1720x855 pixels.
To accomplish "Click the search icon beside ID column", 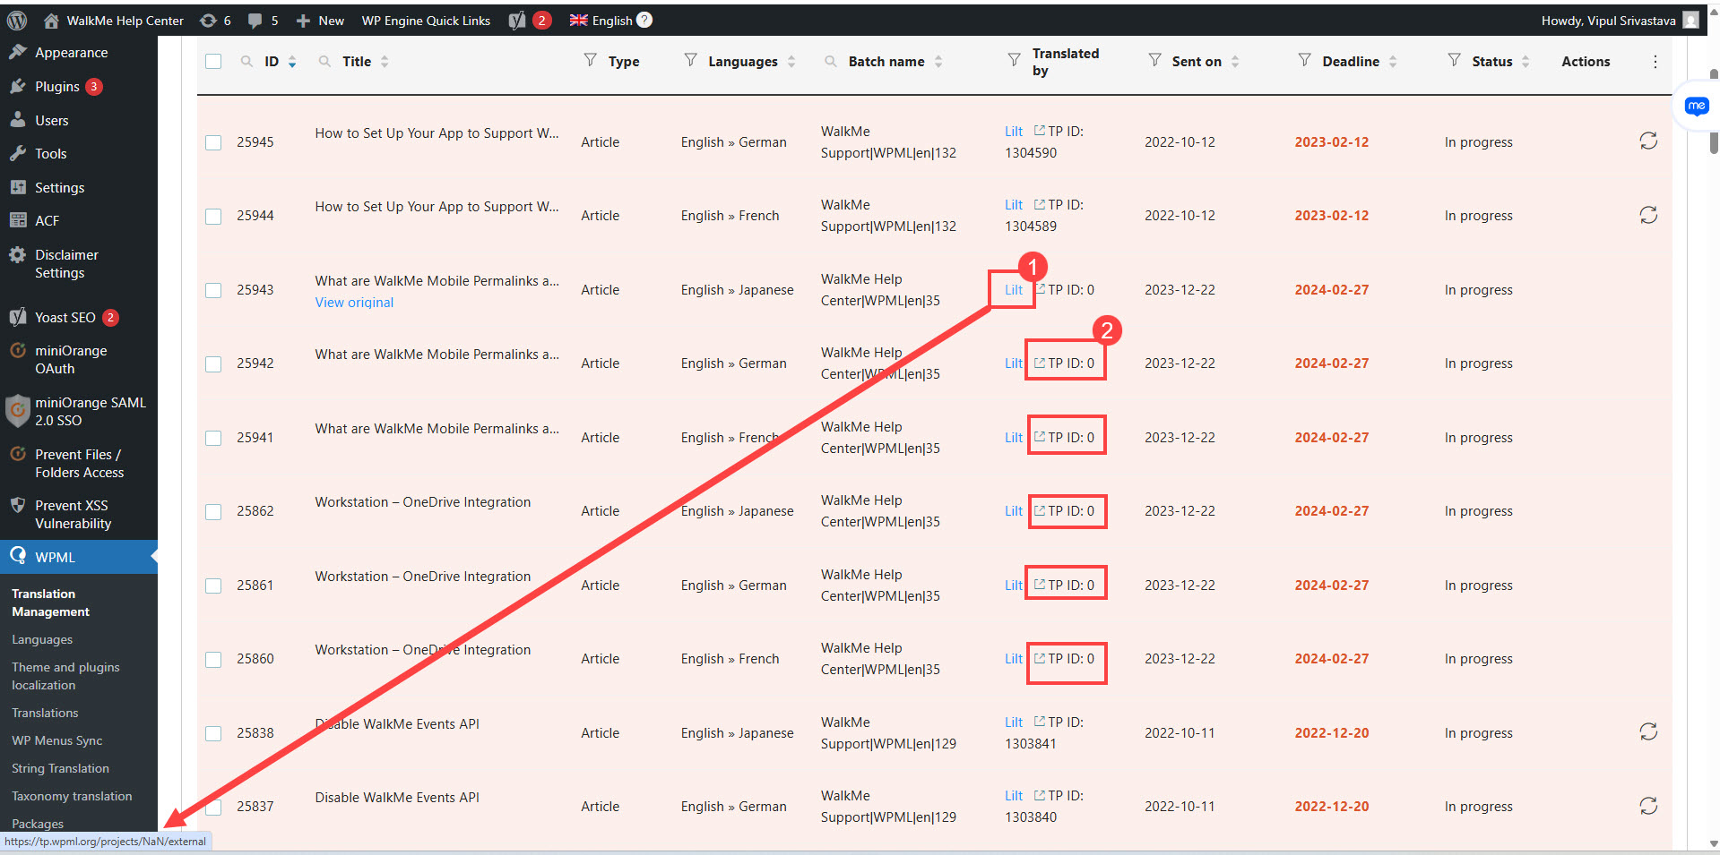I will (x=246, y=61).
